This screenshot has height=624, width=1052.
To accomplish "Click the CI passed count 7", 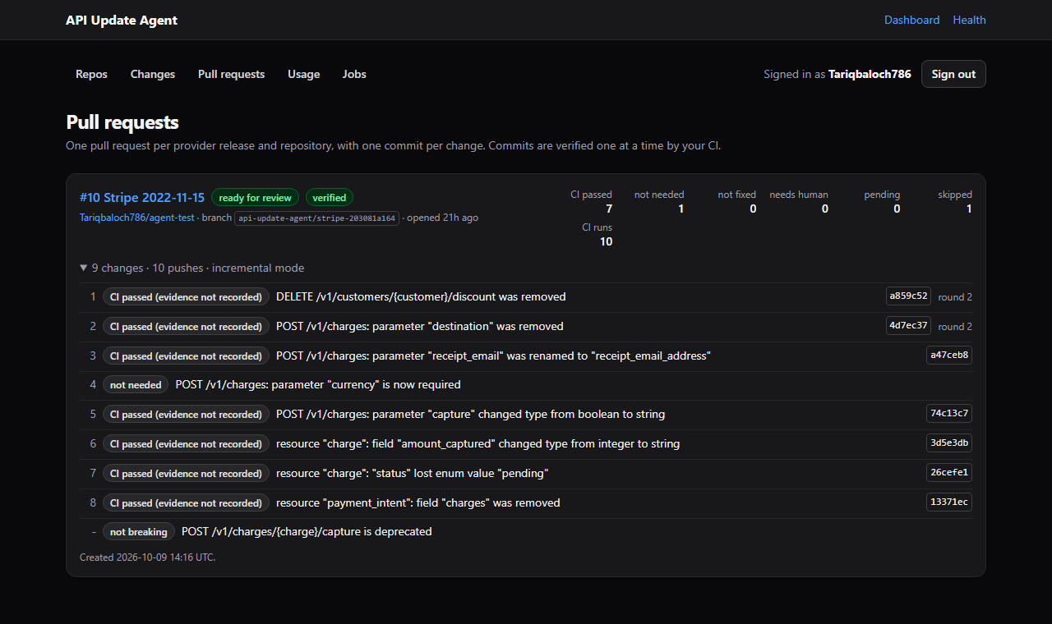I will 609,209.
